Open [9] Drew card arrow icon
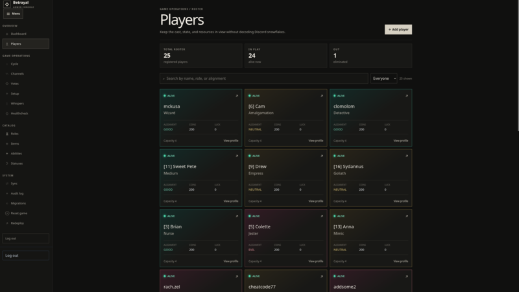The height and width of the screenshot is (292, 519). point(322,156)
